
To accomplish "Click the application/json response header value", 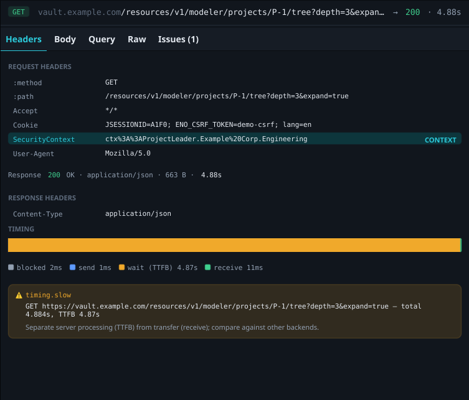I will click(138, 213).
